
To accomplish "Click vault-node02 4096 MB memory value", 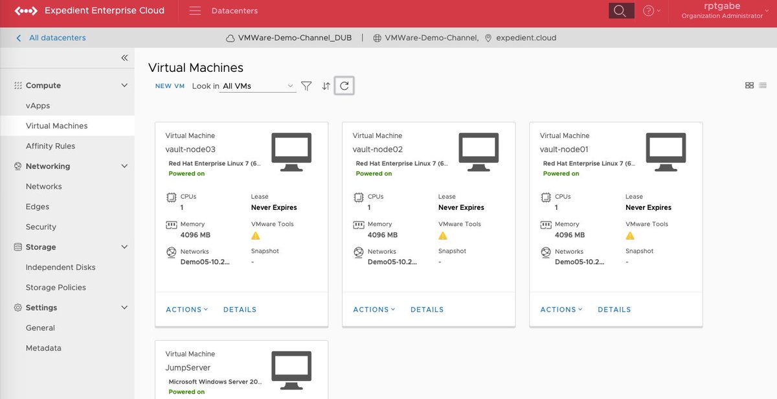I will [382, 235].
